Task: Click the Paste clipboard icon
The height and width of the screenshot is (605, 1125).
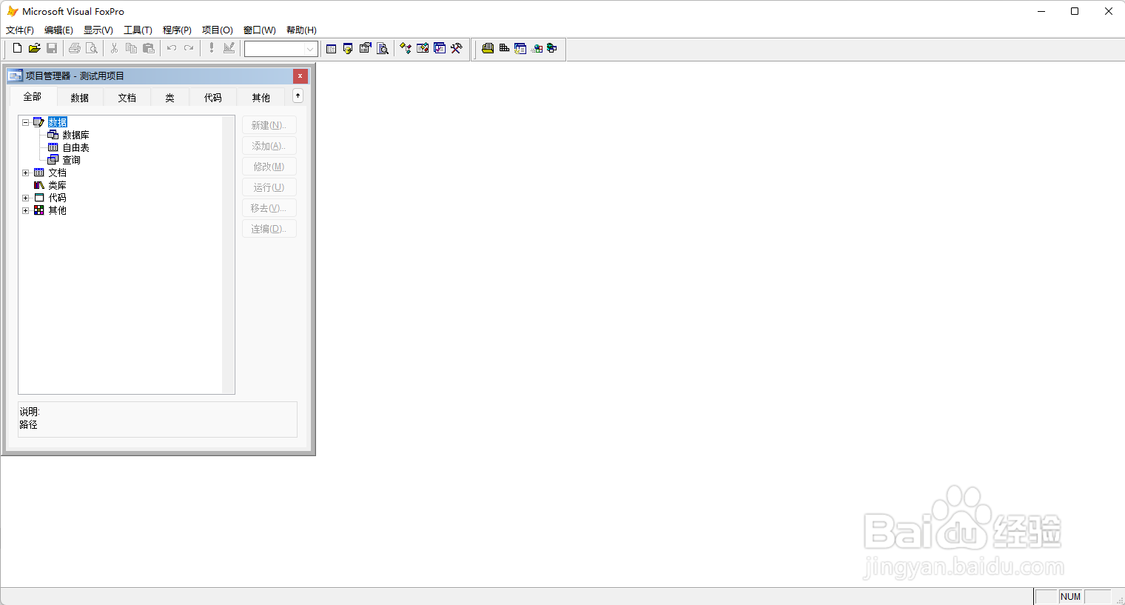Action: point(149,48)
